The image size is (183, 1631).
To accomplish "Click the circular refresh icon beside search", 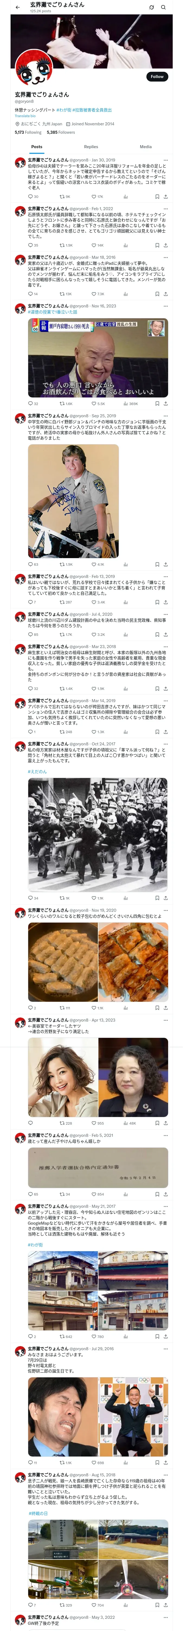I will [152, 7].
